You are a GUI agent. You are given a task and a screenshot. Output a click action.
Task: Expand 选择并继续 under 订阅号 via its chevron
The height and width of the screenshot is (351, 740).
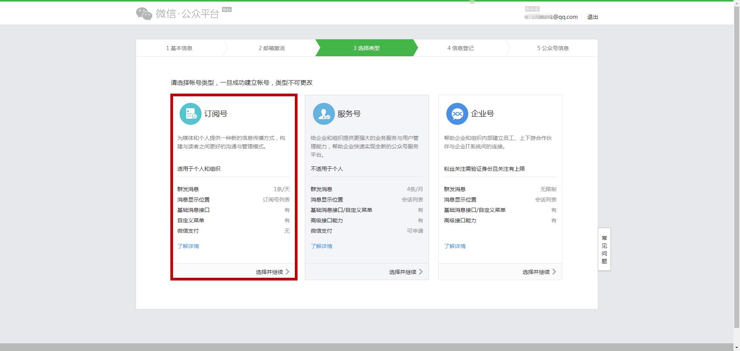(288, 272)
